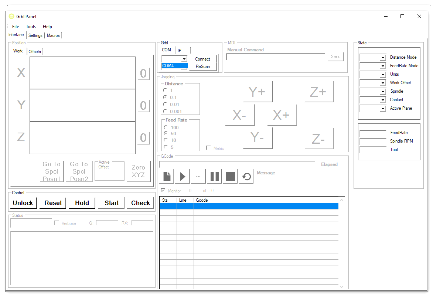Click the dotted button in the GCode toolbar
Image resolution: width=433 pixels, height=297 pixels.
[198, 176]
